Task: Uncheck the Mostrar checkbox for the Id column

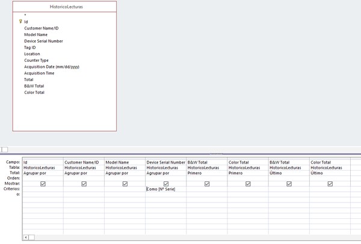Action: pyautogui.click(x=43, y=184)
